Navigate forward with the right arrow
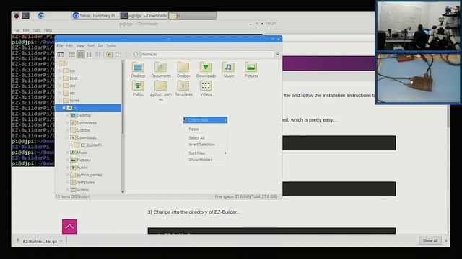Image resolution: width=462 pixels, height=259 pixels. 127,55
